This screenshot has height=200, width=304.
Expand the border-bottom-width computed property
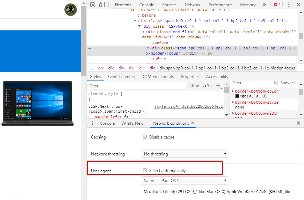[233, 113]
